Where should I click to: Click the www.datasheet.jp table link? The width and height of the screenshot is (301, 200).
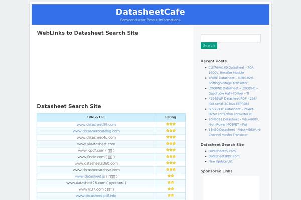point(90,176)
